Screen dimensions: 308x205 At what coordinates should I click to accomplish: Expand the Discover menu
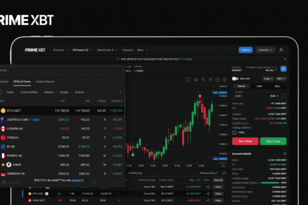(61, 50)
